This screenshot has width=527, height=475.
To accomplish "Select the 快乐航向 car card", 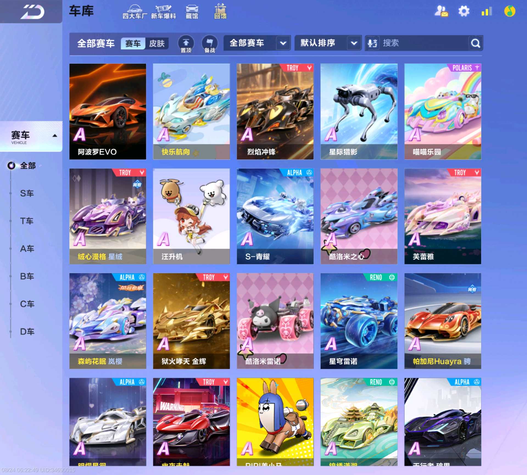I will (191, 111).
